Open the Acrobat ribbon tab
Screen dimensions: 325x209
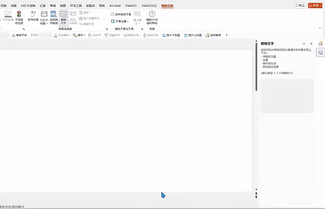[x=115, y=5]
